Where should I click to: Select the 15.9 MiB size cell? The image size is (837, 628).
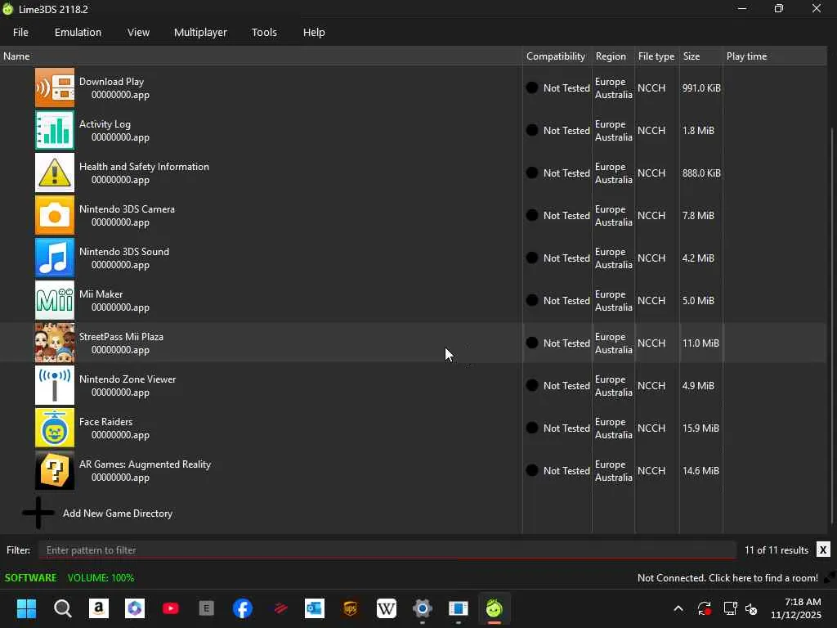tap(700, 428)
